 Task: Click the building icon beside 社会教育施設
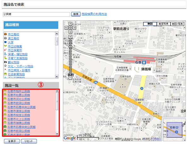coord(5,74)
